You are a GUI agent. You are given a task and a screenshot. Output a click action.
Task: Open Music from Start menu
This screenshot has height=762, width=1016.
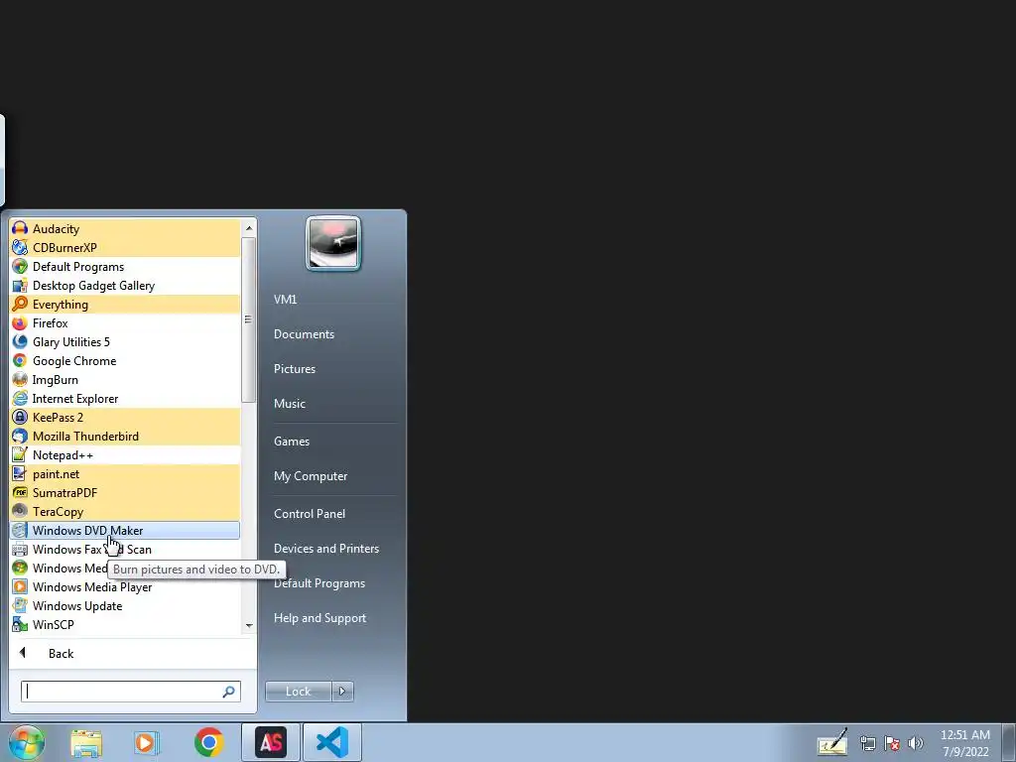[x=289, y=404]
